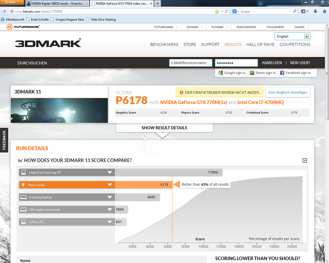This screenshot has height=263, width=329.
Task: Click the High End Gaming PC monitor icon
Action: [24, 172]
